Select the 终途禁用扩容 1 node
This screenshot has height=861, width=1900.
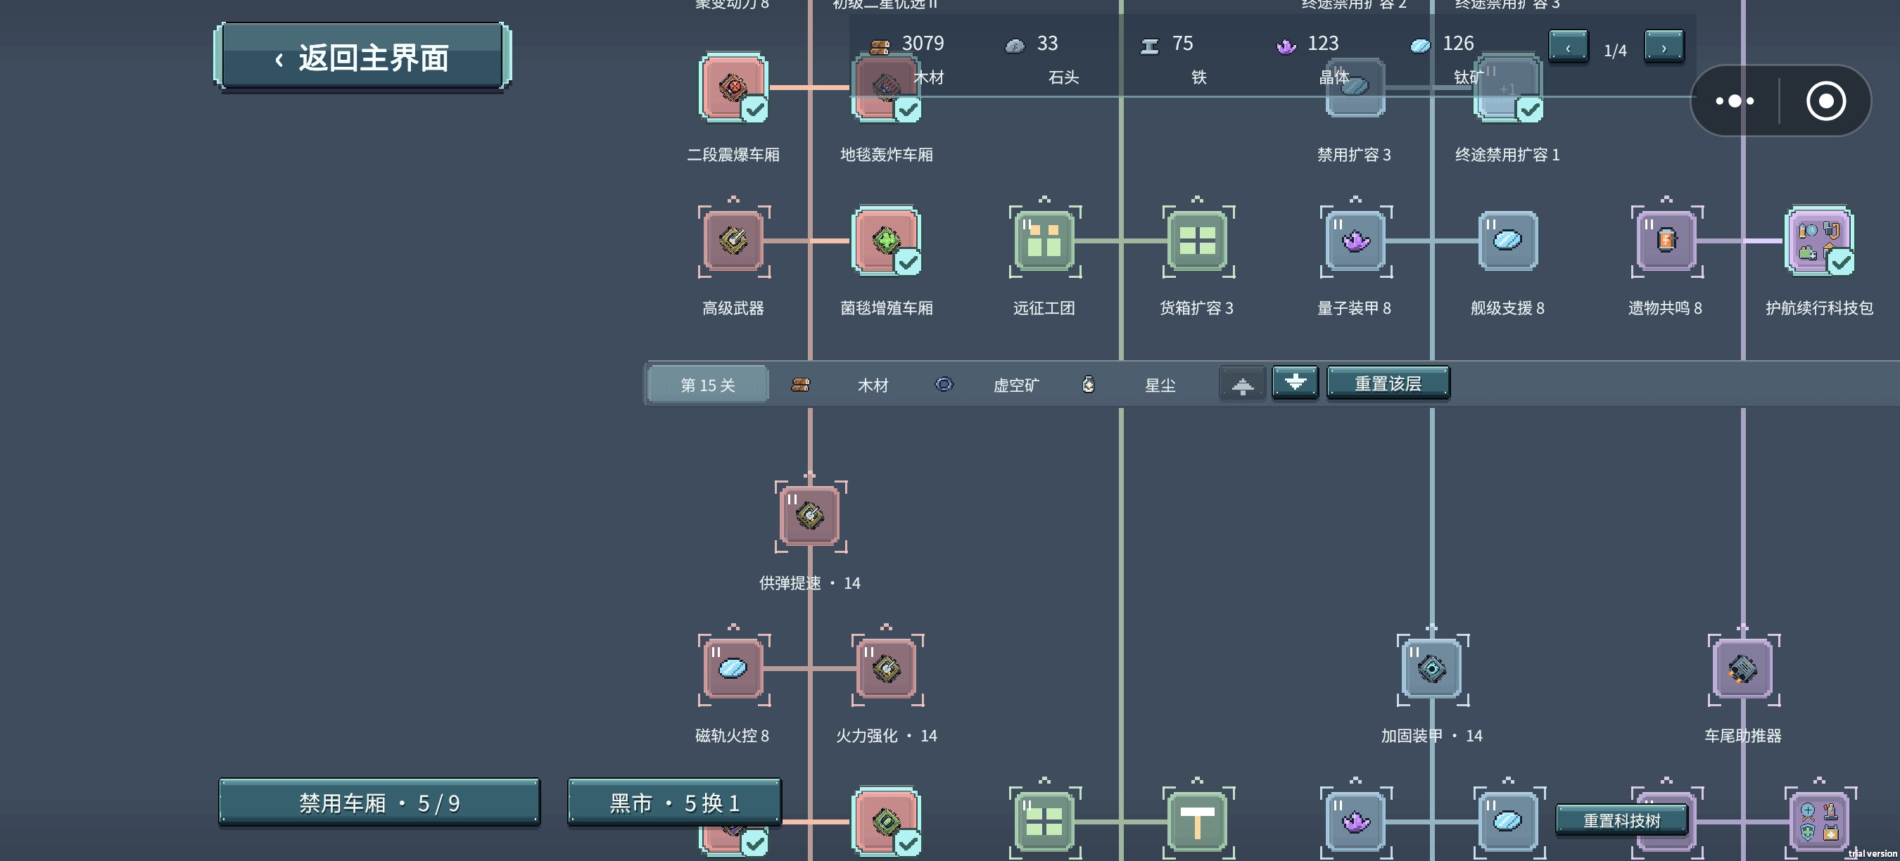[1507, 87]
